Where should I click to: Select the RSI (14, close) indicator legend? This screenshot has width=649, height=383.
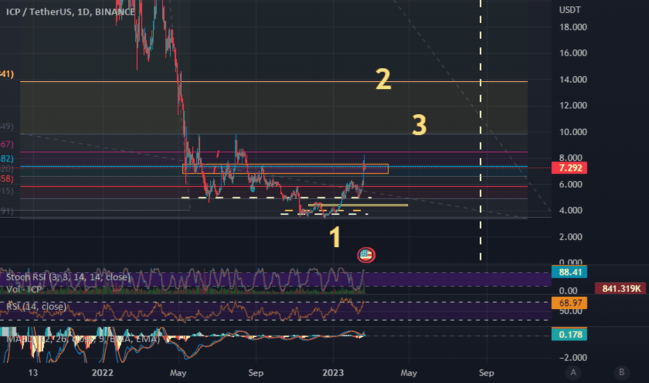pyautogui.click(x=36, y=306)
